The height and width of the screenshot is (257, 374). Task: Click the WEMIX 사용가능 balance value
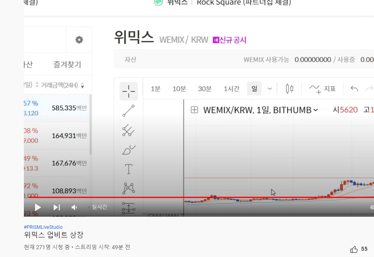(313, 59)
